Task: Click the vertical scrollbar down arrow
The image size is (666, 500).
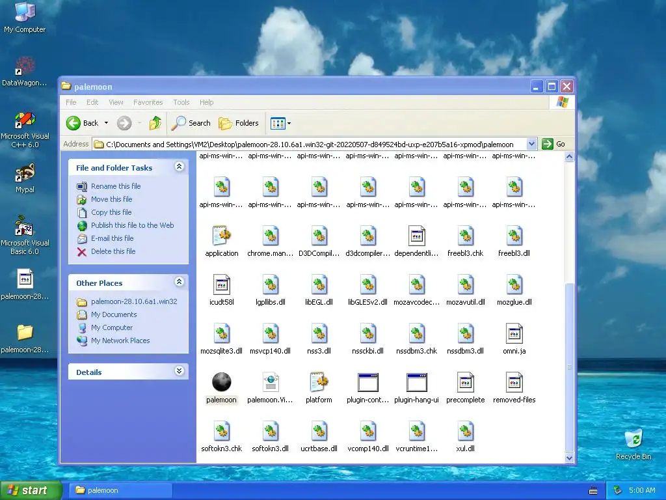Action: [x=569, y=458]
